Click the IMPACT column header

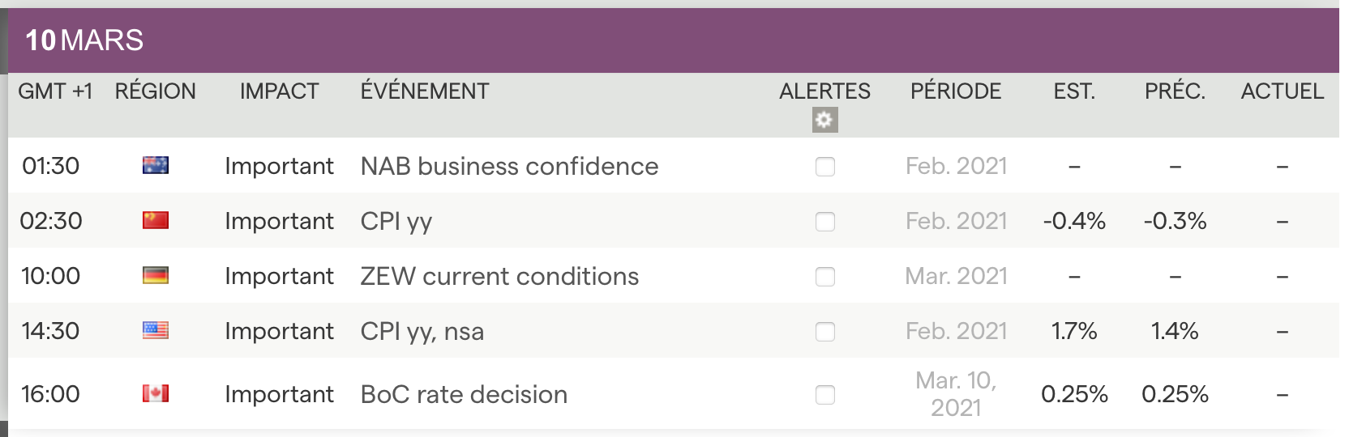279,91
